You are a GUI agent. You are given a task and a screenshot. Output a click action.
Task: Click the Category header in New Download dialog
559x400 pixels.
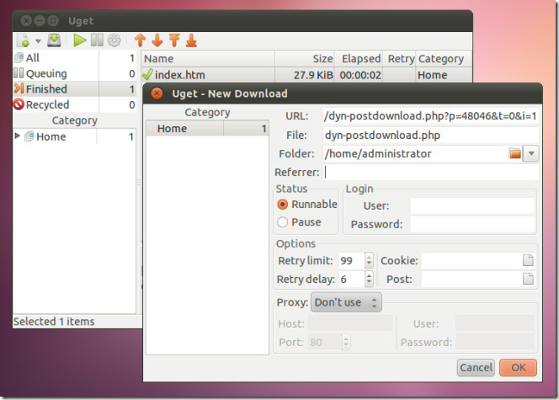(207, 112)
